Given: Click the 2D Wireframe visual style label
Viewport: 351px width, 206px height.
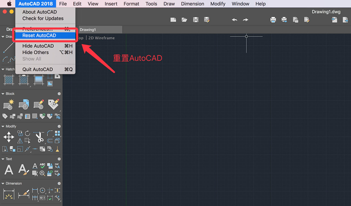Looking at the screenshot, I should click(x=102, y=38).
